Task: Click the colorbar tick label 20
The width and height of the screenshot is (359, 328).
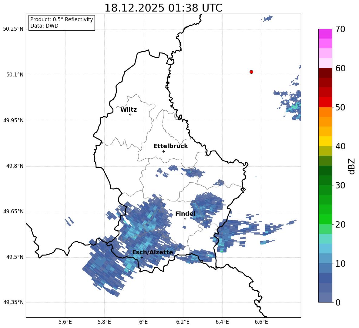Action: pyautogui.click(x=340, y=225)
